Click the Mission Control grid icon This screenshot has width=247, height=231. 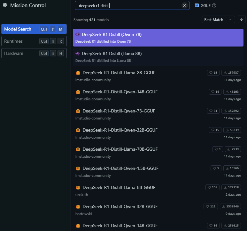click(x=5, y=5)
